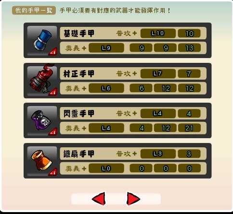
Task: Click red info badge on 基礎手甲
Action: (x=53, y=52)
